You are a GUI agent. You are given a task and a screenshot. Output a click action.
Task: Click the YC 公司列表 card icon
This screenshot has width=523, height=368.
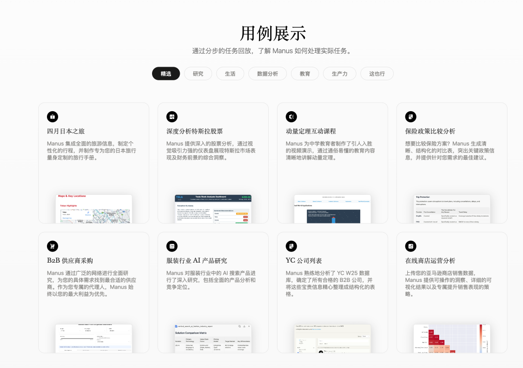pyautogui.click(x=291, y=246)
